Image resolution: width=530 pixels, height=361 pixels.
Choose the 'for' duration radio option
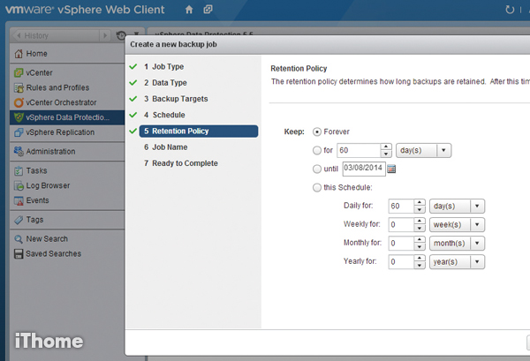click(x=318, y=150)
